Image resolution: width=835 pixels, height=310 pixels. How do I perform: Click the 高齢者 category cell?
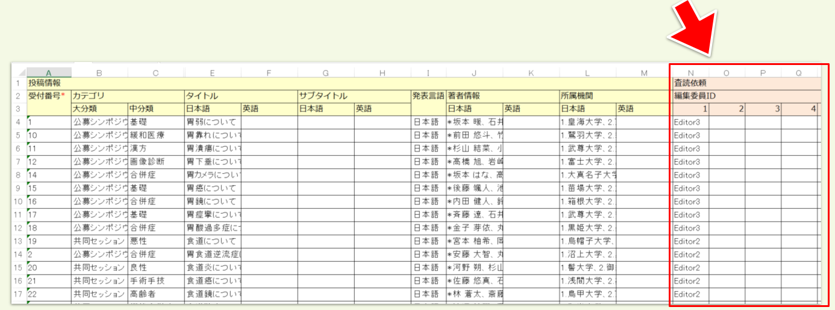[156, 294]
